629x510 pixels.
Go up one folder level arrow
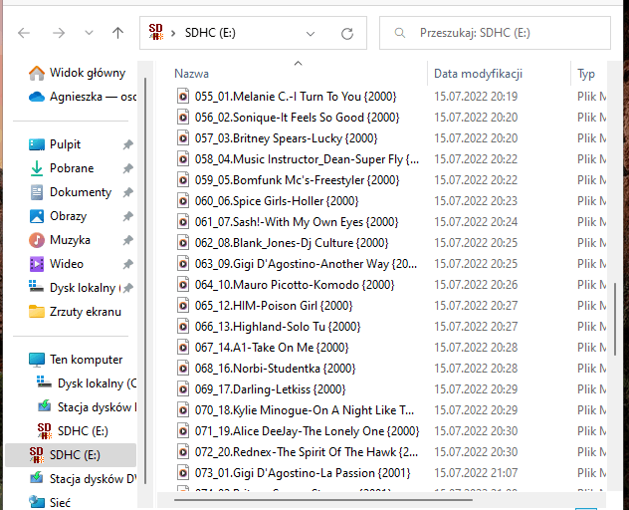coord(117,33)
